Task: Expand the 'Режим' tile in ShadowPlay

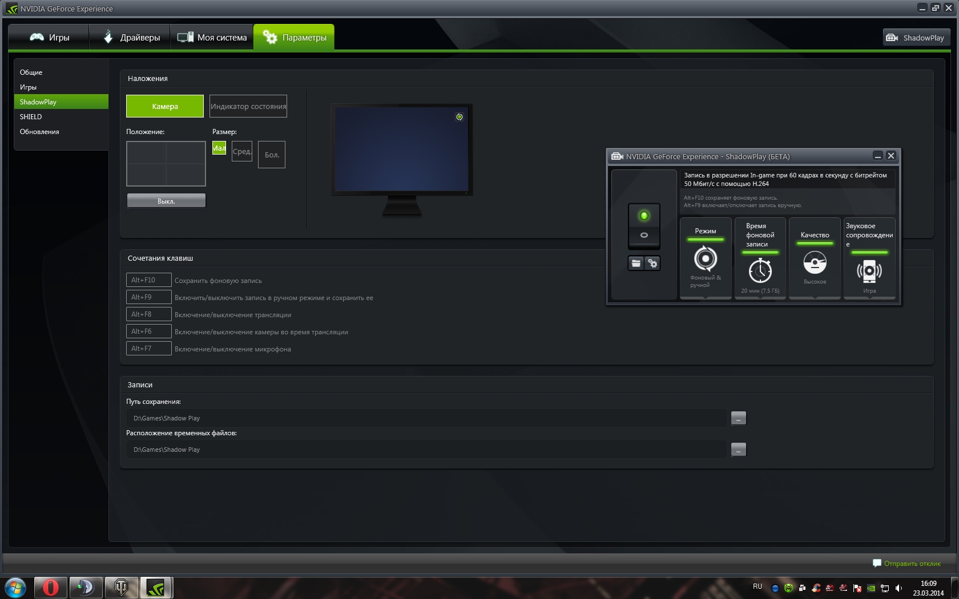Action: click(706, 258)
